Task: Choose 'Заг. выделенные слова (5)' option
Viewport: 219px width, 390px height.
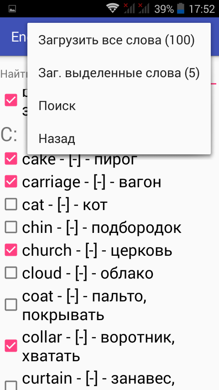Action: pyautogui.click(x=119, y=73)
